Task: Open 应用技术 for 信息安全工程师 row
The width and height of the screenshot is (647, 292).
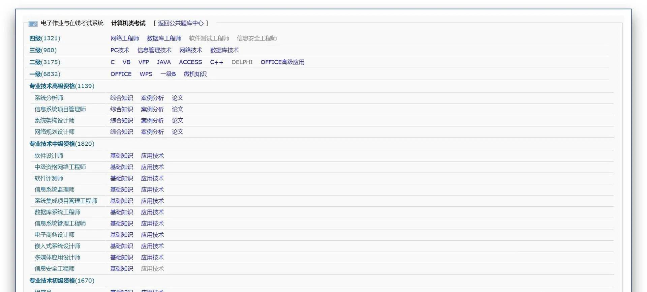Action: [152, 269]
